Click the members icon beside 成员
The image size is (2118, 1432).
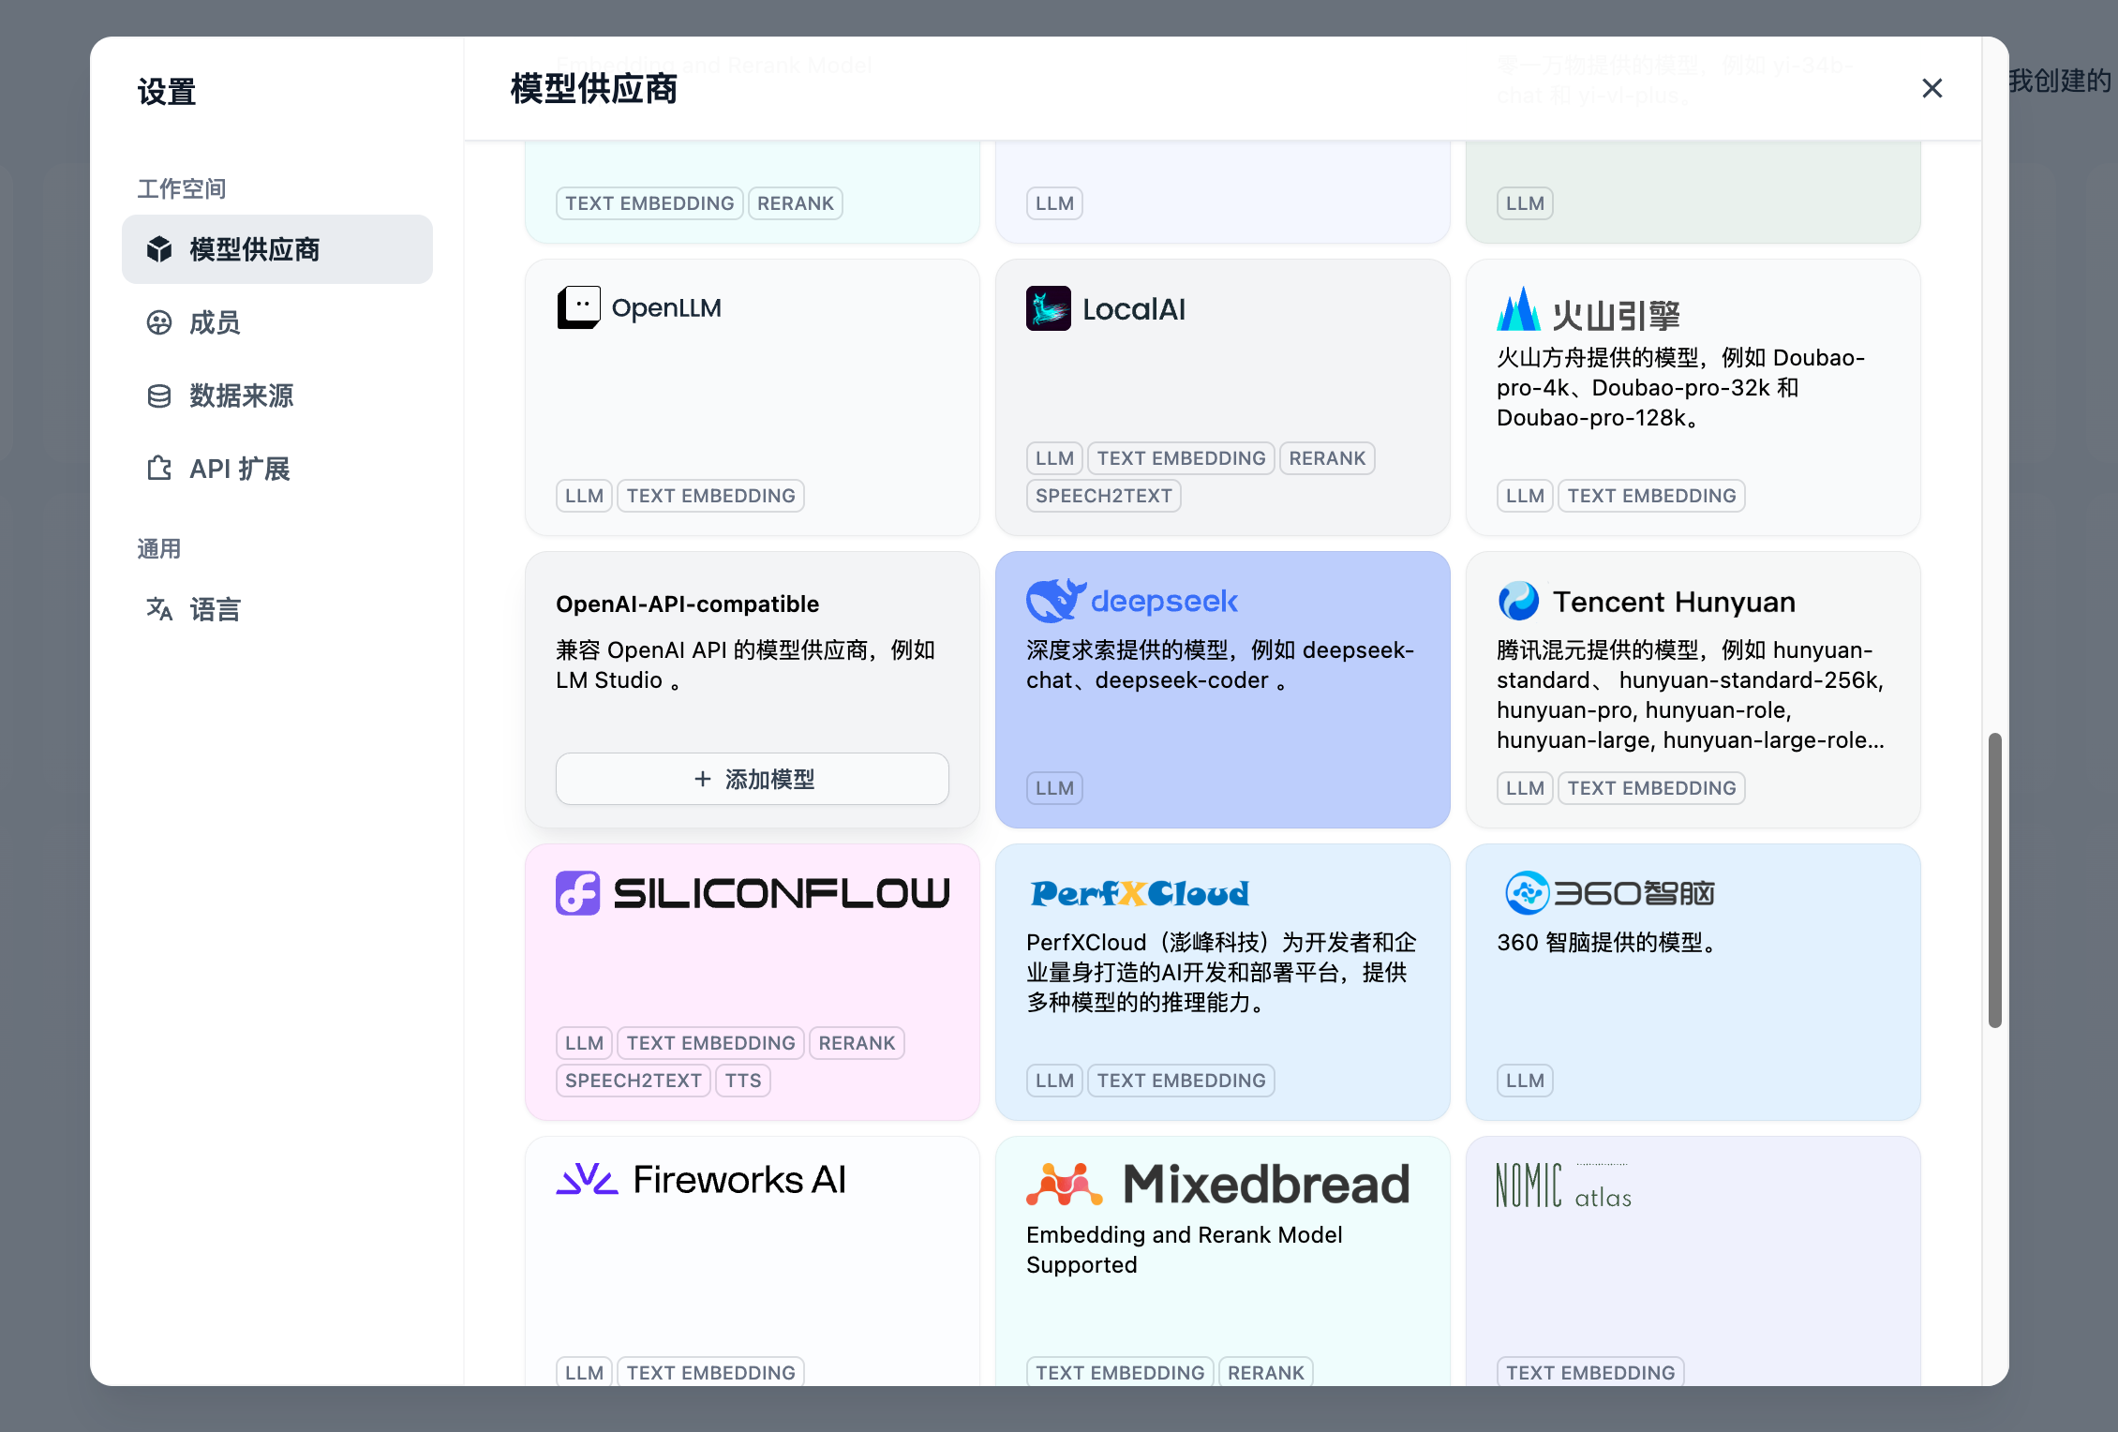tap(159, 322)
